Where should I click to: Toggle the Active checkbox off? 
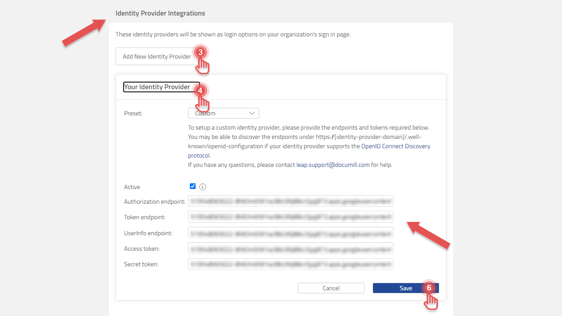coord(193,186)
